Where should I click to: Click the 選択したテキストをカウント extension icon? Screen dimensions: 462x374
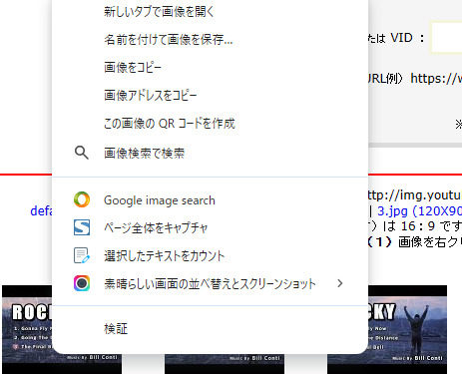pos(82,255)
